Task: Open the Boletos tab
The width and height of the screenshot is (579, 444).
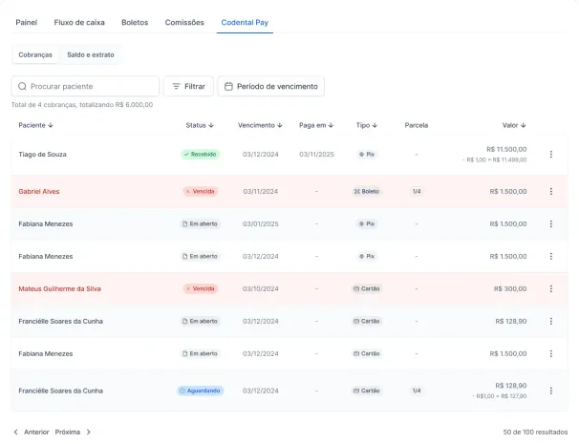Action: click(x=135, y=23)
